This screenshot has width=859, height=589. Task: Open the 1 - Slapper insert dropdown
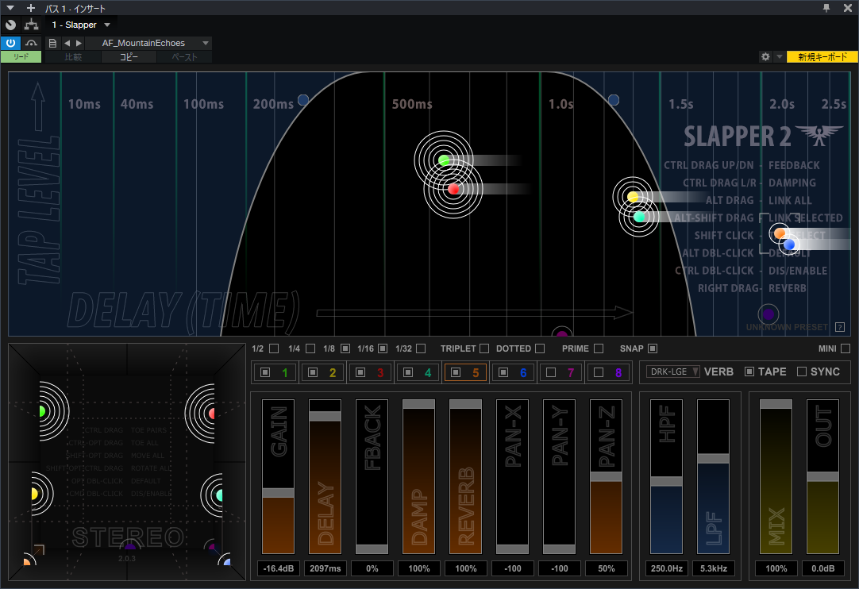pyautogui.click(x=81, y=25)
